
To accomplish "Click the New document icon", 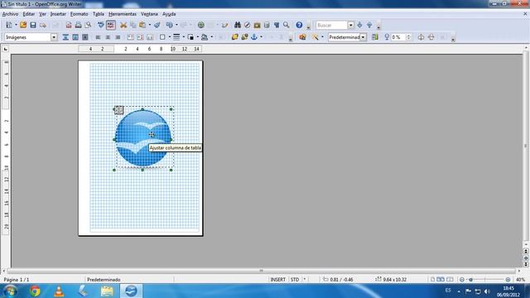I will 9,25.
